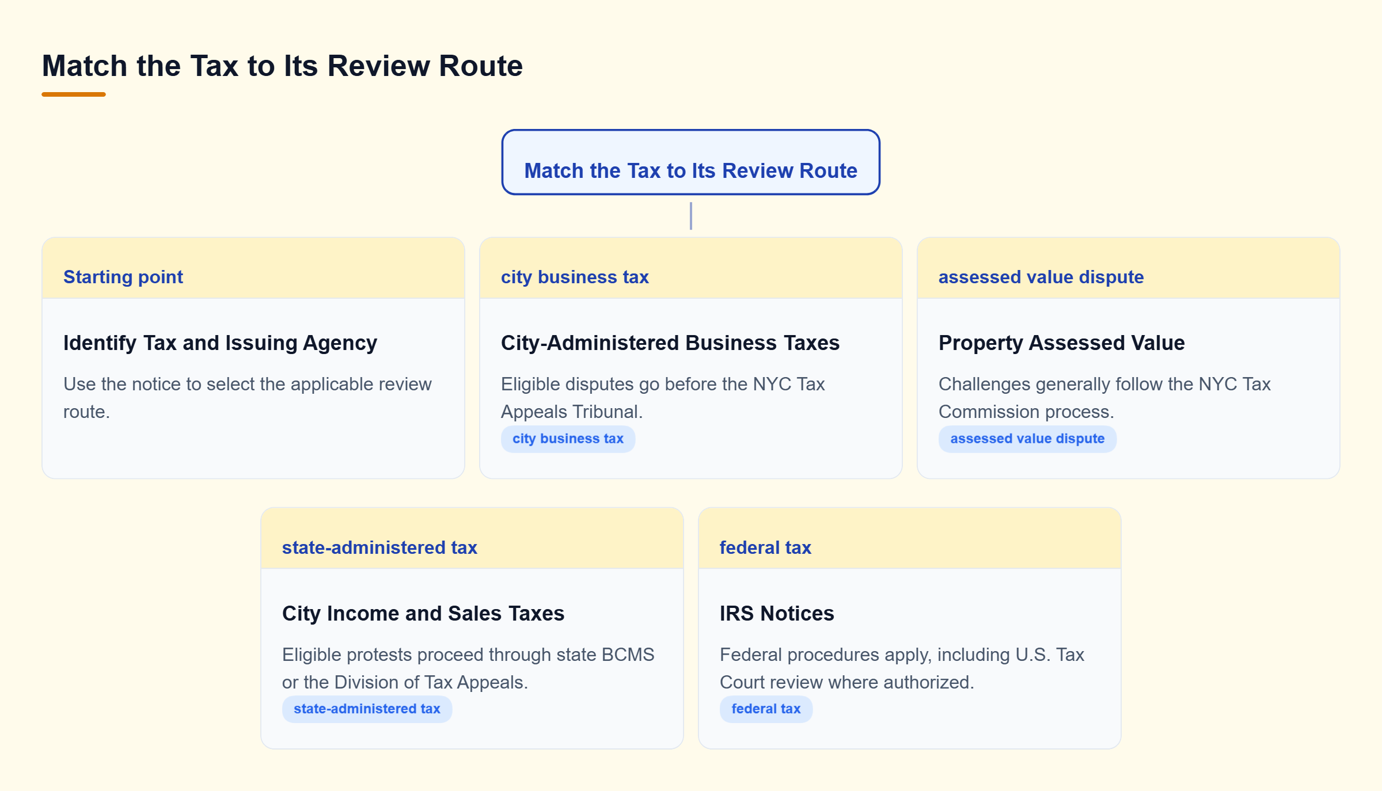Click text about NYC Tax Appeals Tribunal
1382x791 pixels.
click(663, 398)
